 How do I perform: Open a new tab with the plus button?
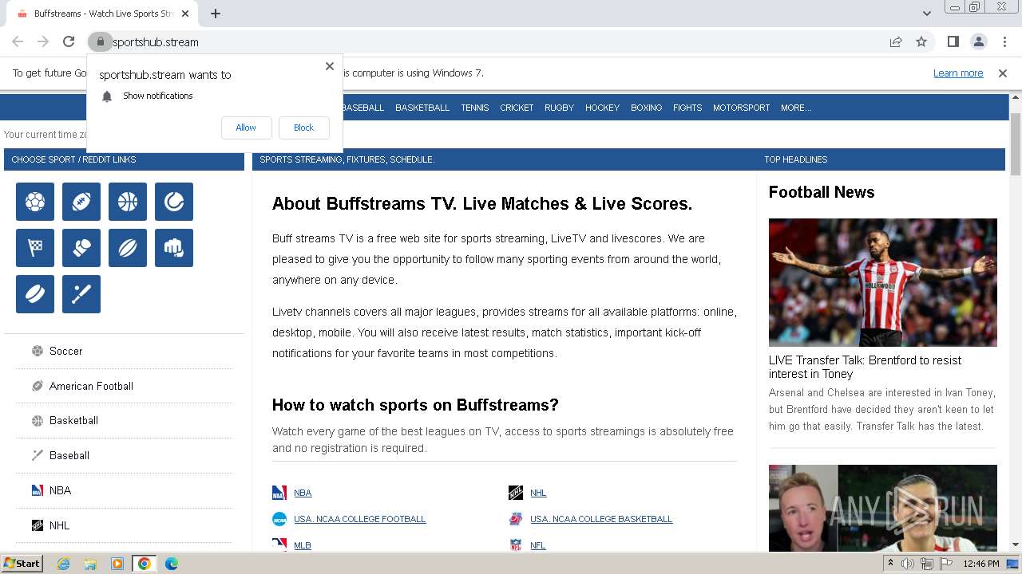216,14
